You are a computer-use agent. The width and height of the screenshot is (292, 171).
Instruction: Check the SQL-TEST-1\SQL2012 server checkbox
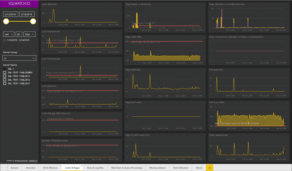tap(5, 76)
